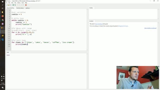The image size is (160, 90).
Task: Click the 'print(items)' line
Action: 22,44
